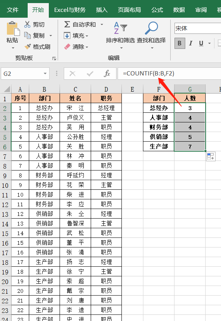This screenshot has width=221, height=321.
Task: Select the Format Painter brush
Action: click(28, 47)
